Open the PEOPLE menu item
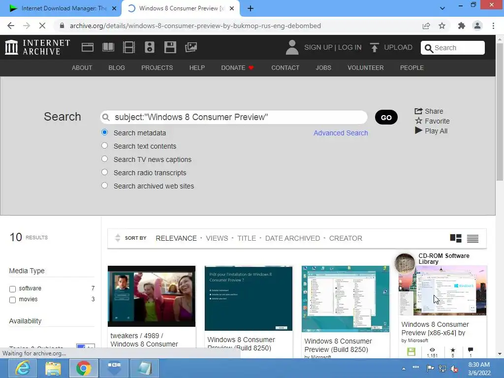The image size is (504, 378). point(412,68)
